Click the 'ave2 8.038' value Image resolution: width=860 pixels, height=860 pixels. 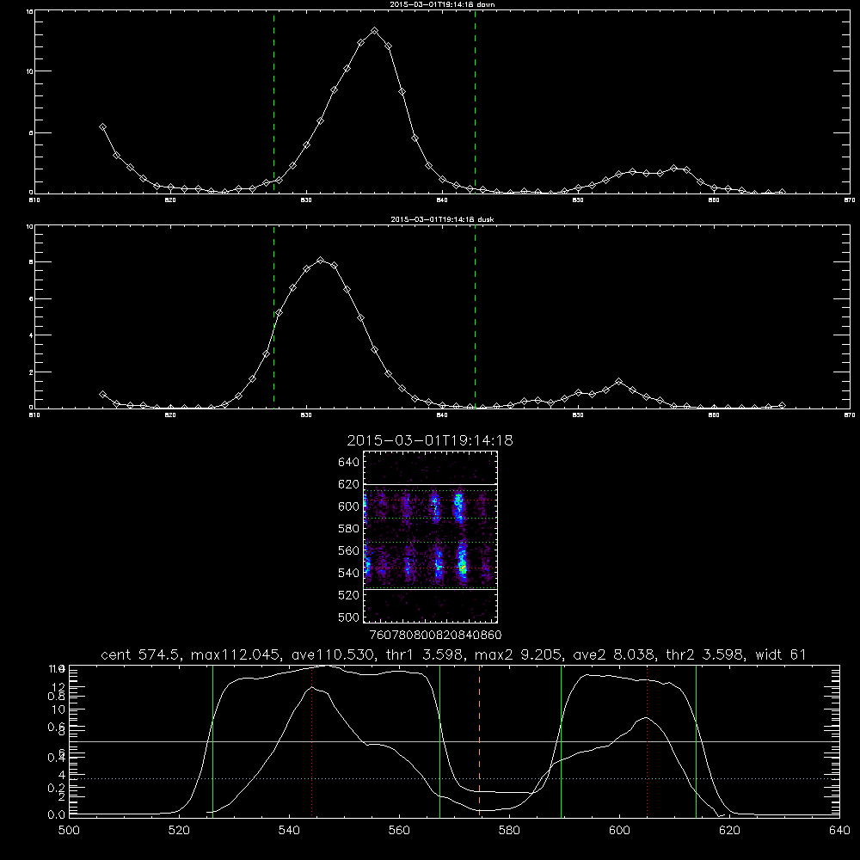(614, 654)
